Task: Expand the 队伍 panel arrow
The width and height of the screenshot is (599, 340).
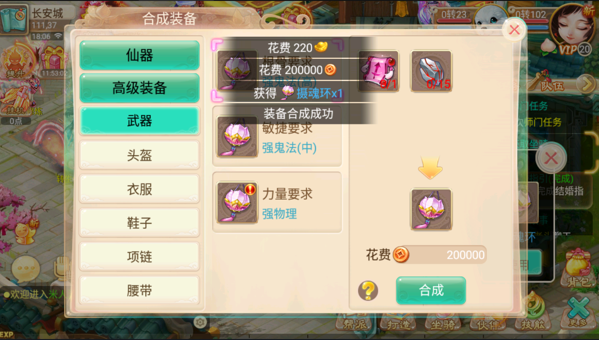Action: tap(586, 84)
